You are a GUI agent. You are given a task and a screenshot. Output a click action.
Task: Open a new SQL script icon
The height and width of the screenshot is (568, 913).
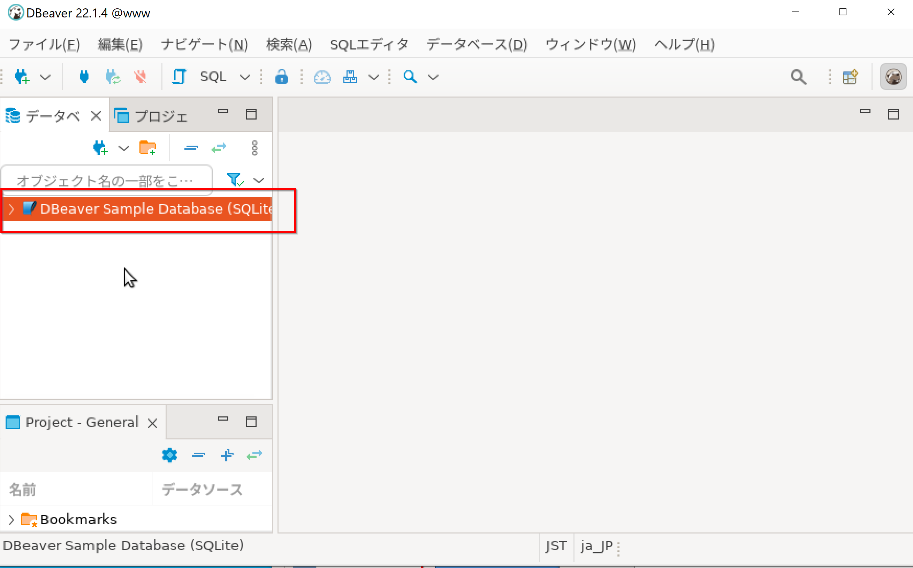[x=179, y=77]
